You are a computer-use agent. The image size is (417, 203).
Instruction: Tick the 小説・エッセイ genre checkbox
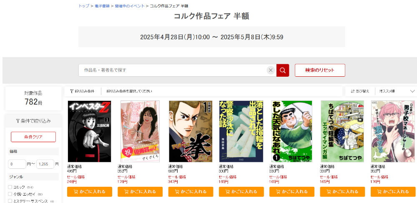pyautogui.click(x=10, y=194)
